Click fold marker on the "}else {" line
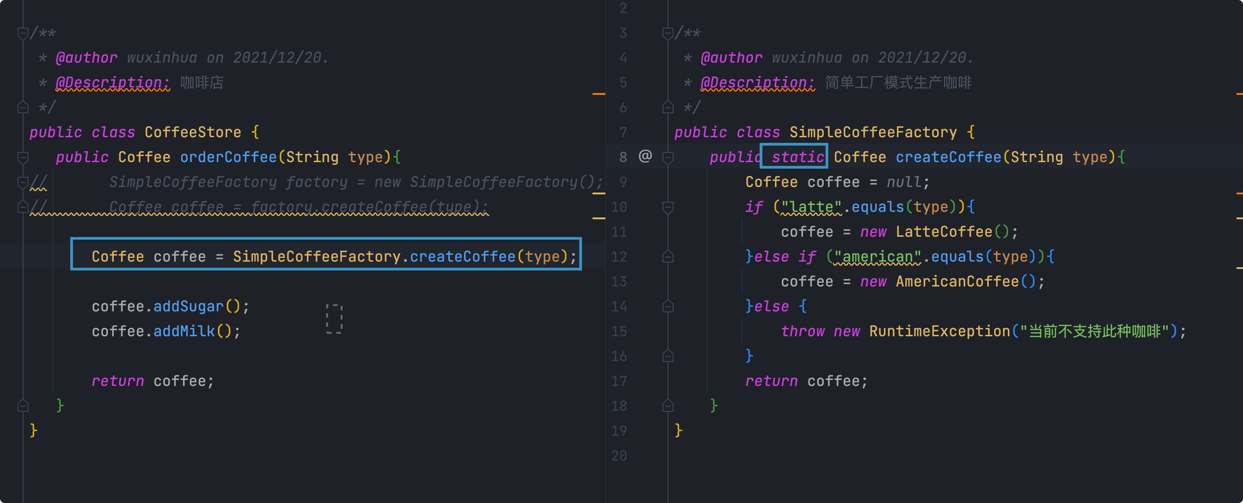Viewport: 1243px width, 503px height. [668, 307]
